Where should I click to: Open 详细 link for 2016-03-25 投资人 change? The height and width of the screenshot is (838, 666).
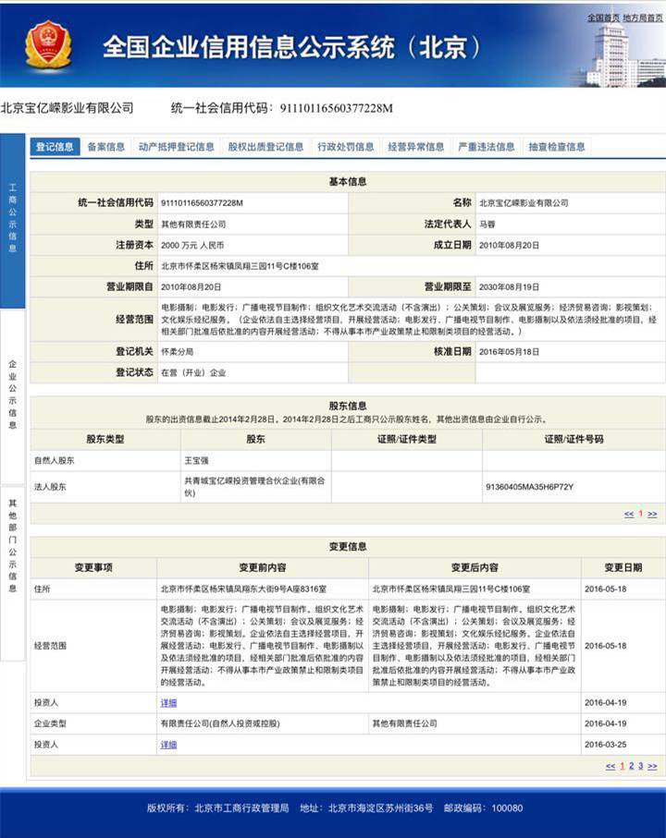[x=168, y=745]
